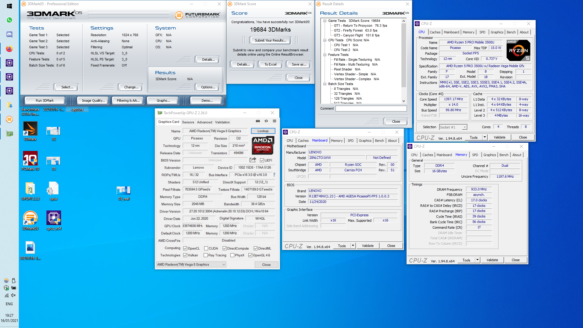Viewport: 583px width, 328px height.
Task: Select the 20210116-1 image file on desktop
Action: tap(30, 250)
